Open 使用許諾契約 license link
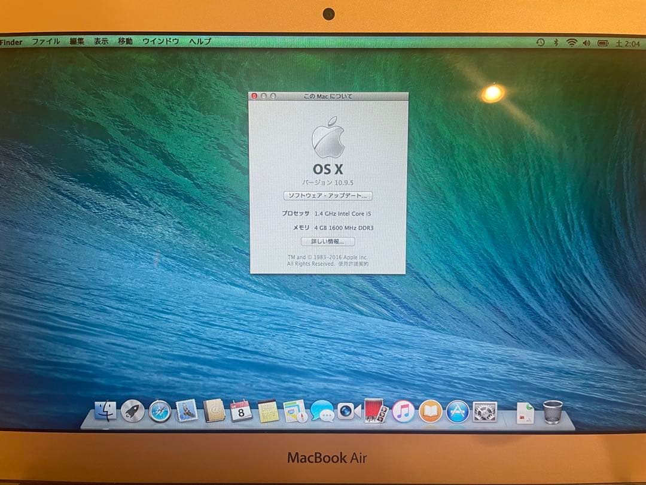 tap(354, 264)
